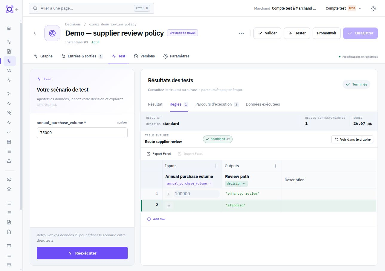Click Export Excel
This screenshot has height=271, width=385.
click(159, 154)
